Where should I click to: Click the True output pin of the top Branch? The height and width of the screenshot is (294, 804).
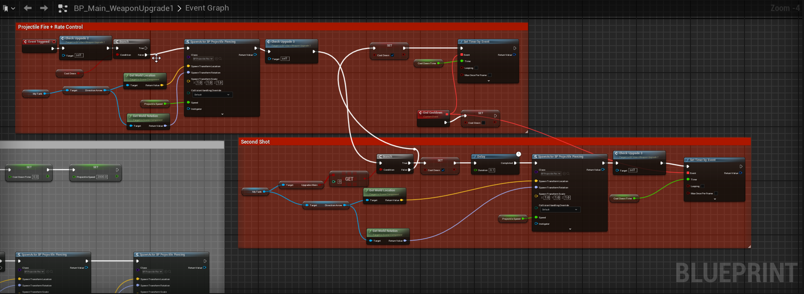click(146, 48)
